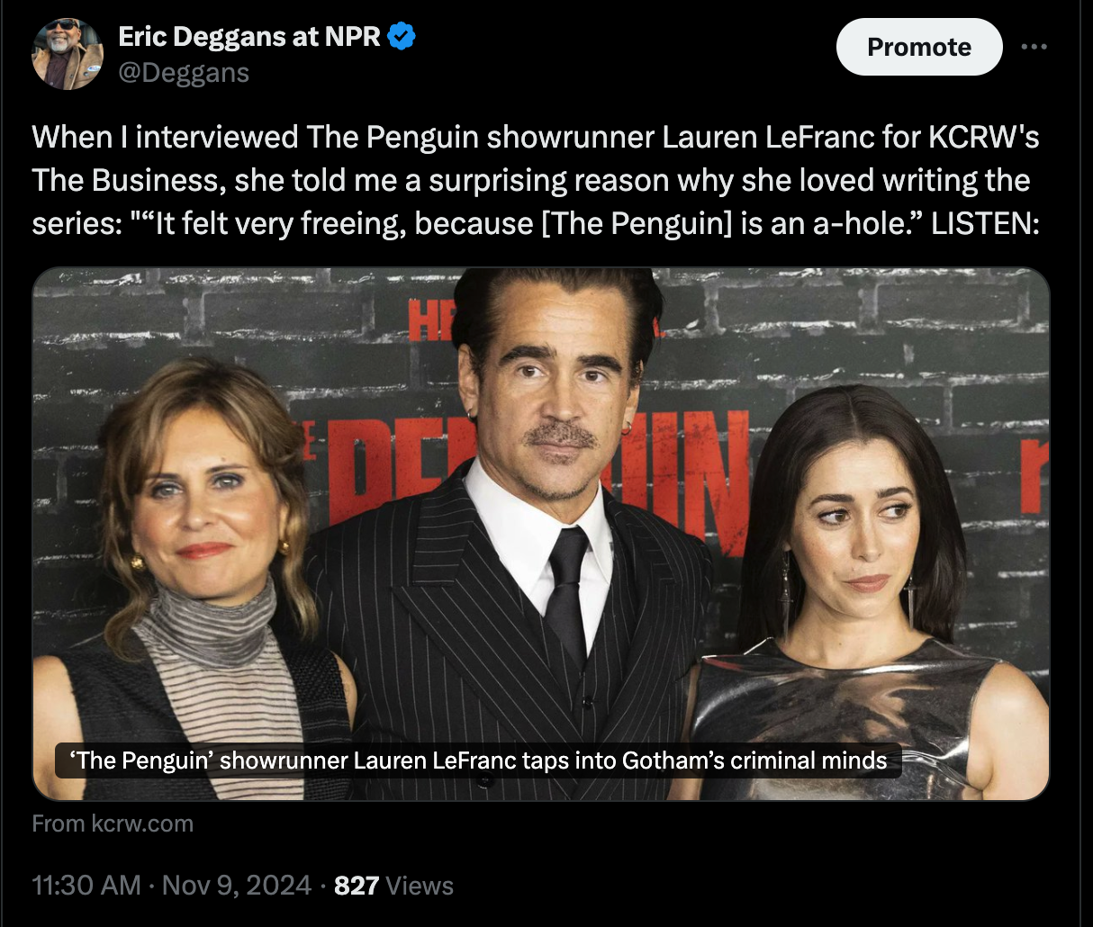Open the three-dot more options menu
Viewport: 1093px width, 927px height.
[x=1034, y=47]
